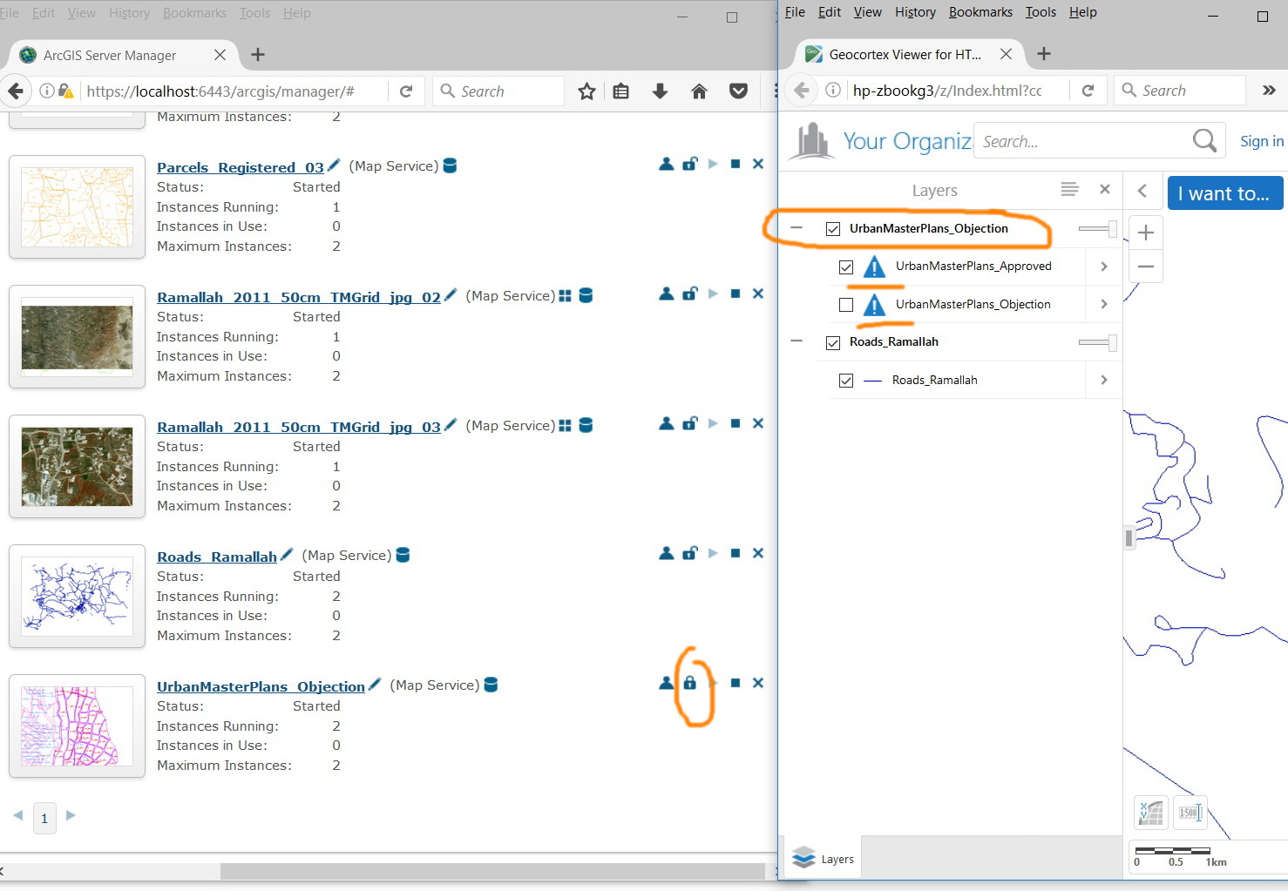Screen dimensions: 1288x891
Task: Click database icon next to Roads_Ramallah
Action: click(403, 555)
